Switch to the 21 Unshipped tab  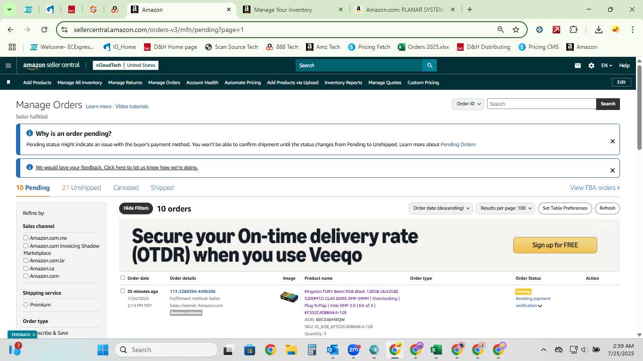pos(81,188)
